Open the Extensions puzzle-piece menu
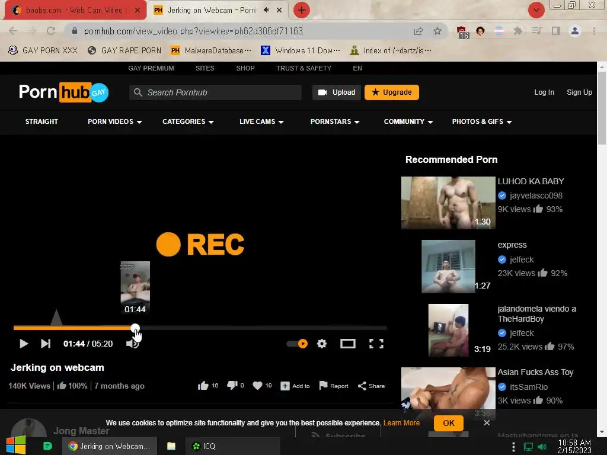 tap(518, 31)
